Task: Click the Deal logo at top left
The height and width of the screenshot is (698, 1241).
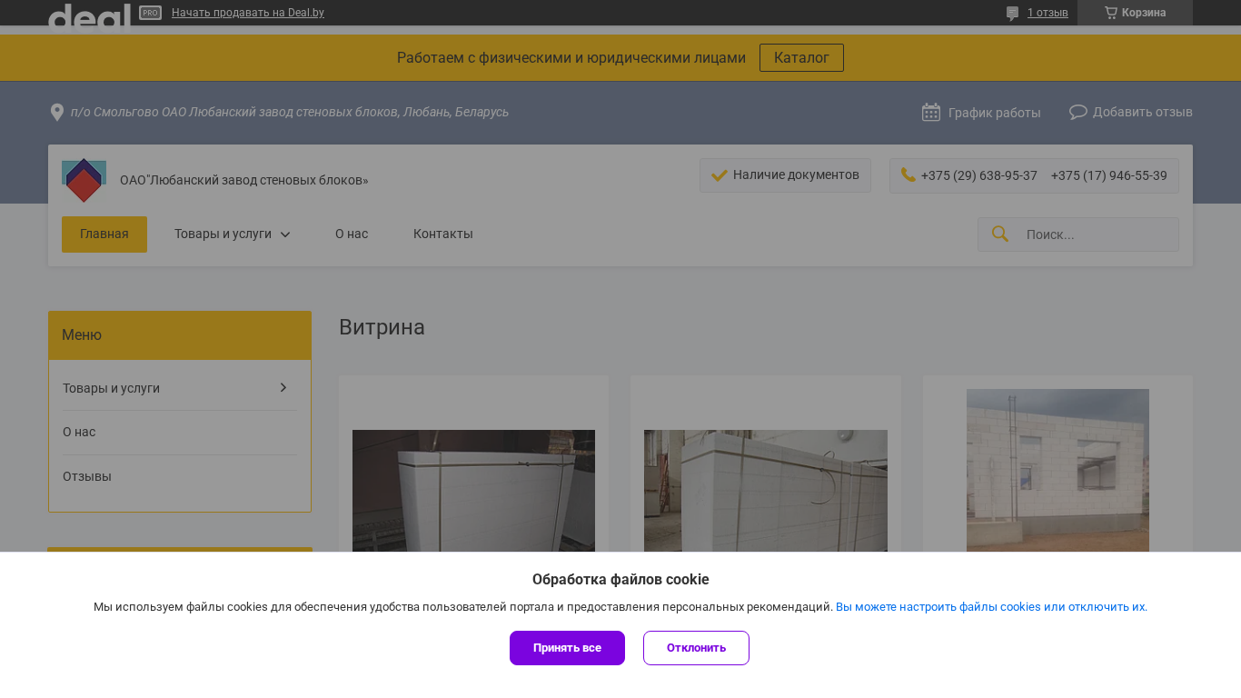Action: 88,16
